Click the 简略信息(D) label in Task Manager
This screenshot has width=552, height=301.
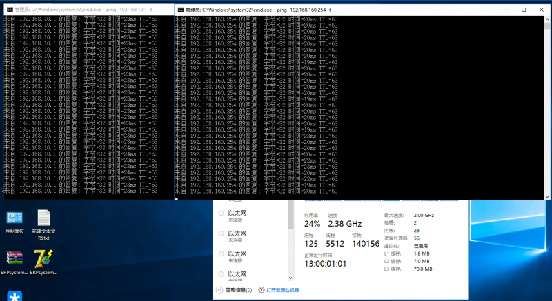[239, 290]
